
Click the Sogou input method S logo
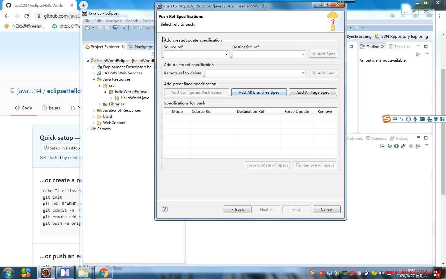click(x=386, y=119)
